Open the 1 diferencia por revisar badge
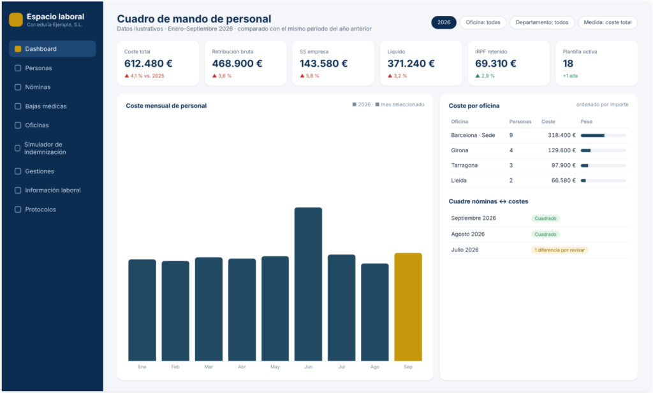 tap(560, 250)
